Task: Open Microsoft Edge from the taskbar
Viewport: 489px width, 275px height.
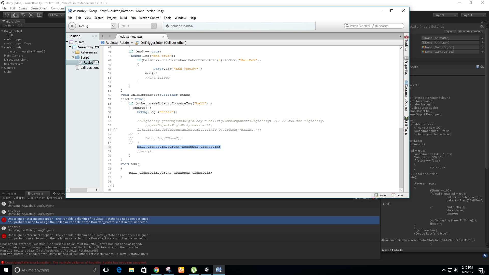Action: (119, 270)
